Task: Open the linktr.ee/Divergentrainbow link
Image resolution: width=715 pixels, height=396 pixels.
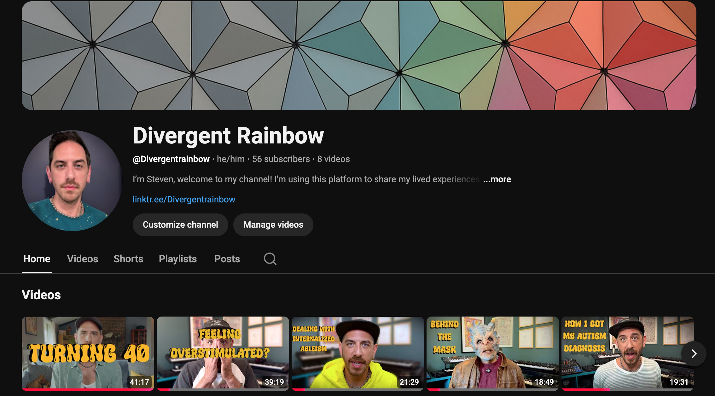Action: pyautogui.click(x=184, y=199)
